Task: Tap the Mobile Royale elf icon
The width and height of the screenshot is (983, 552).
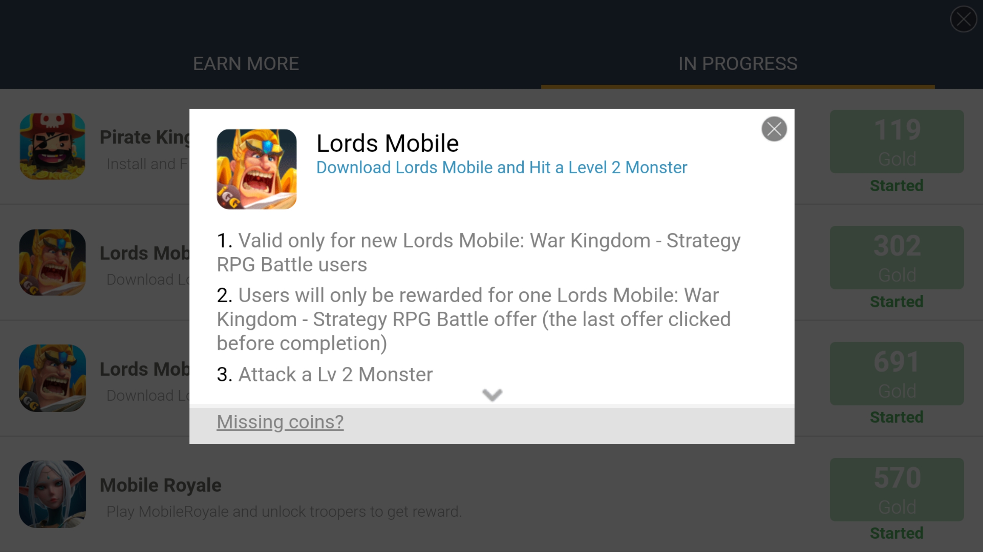Action: (x=53, y=494)
